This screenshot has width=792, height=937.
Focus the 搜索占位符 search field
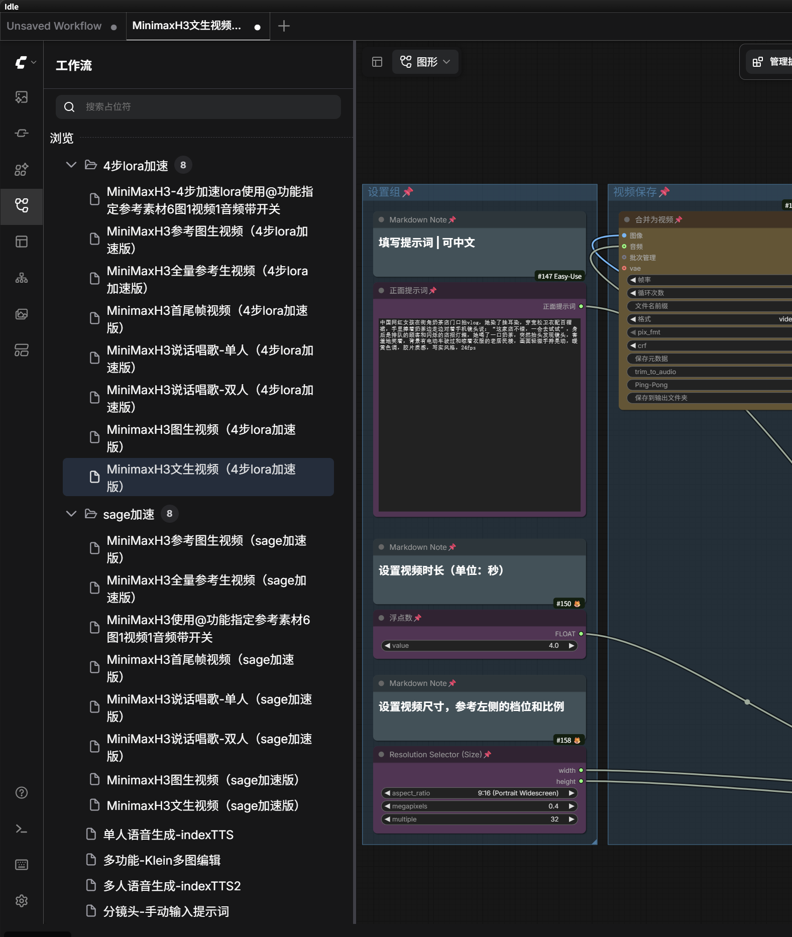198,107
